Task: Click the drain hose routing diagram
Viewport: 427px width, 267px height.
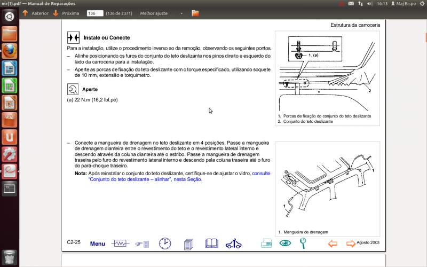Action: (327, 186)
